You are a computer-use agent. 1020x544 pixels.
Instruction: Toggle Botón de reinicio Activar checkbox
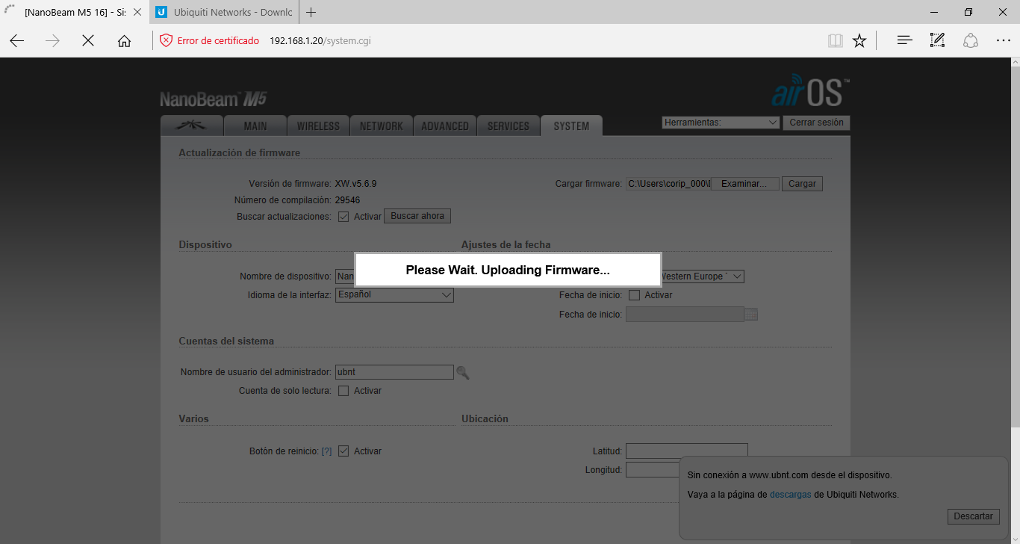(343, 451)
